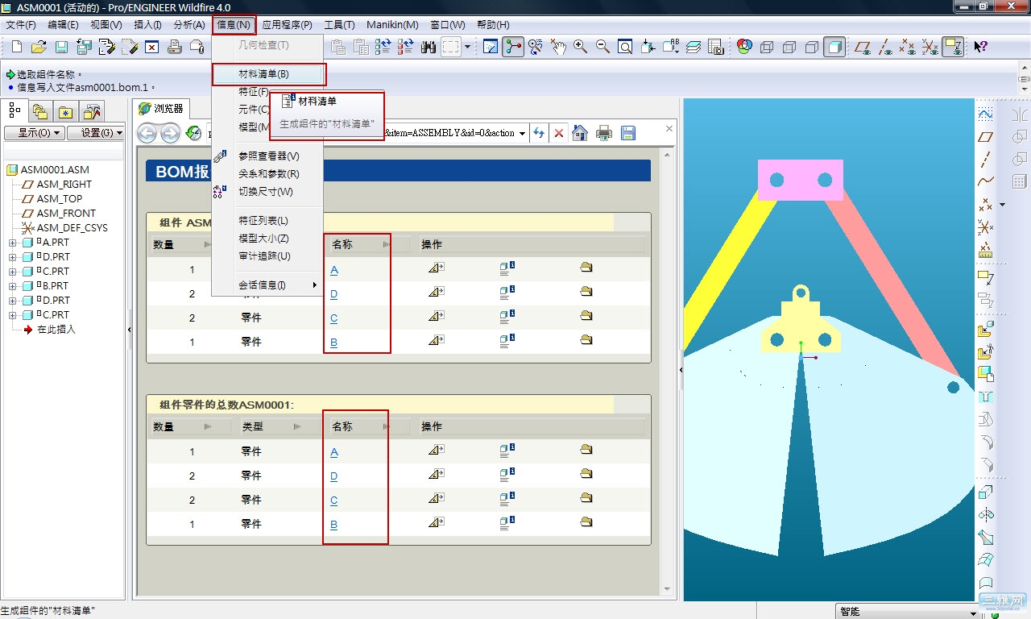Click the info icon in row B second table
This screenshot has width=1031, height=619.
507,522
